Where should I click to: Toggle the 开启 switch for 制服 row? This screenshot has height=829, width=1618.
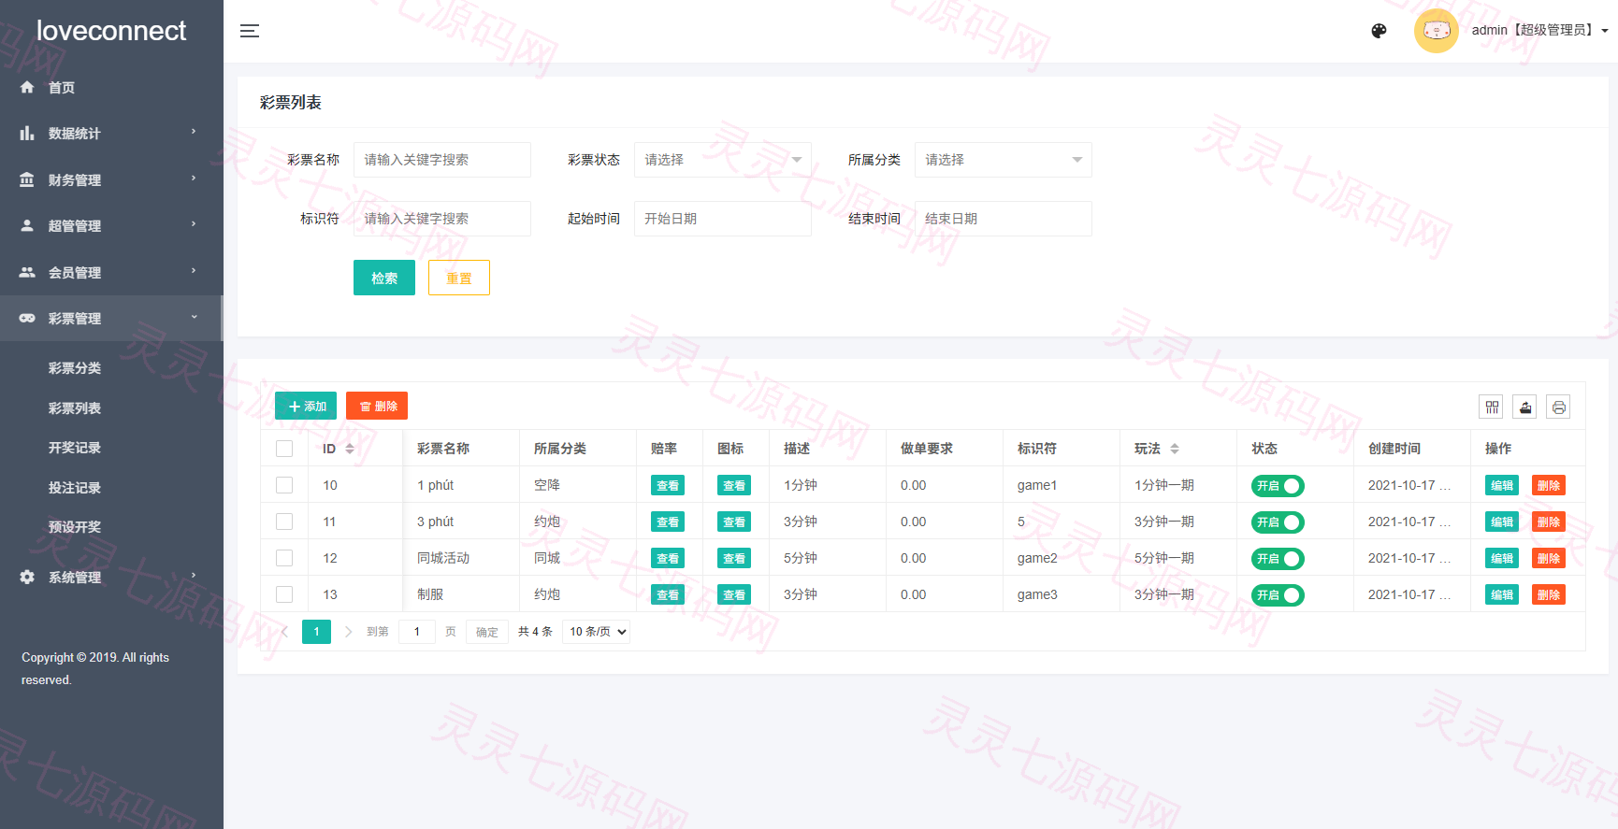[x=1278, y=595]
